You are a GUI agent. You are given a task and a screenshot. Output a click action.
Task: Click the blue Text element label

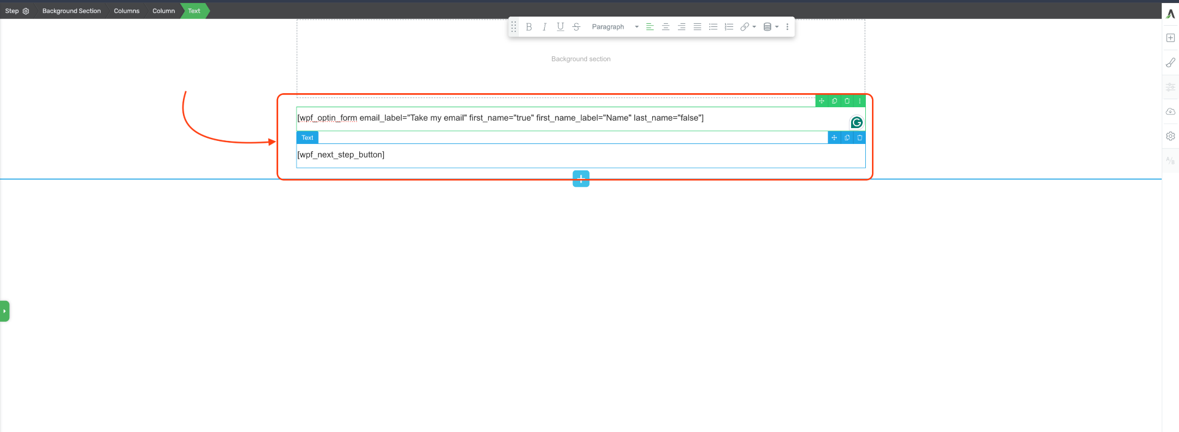(308, 138)
